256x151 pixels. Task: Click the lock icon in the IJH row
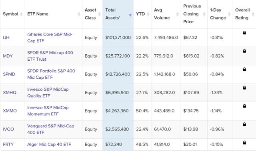click(244, 33)
